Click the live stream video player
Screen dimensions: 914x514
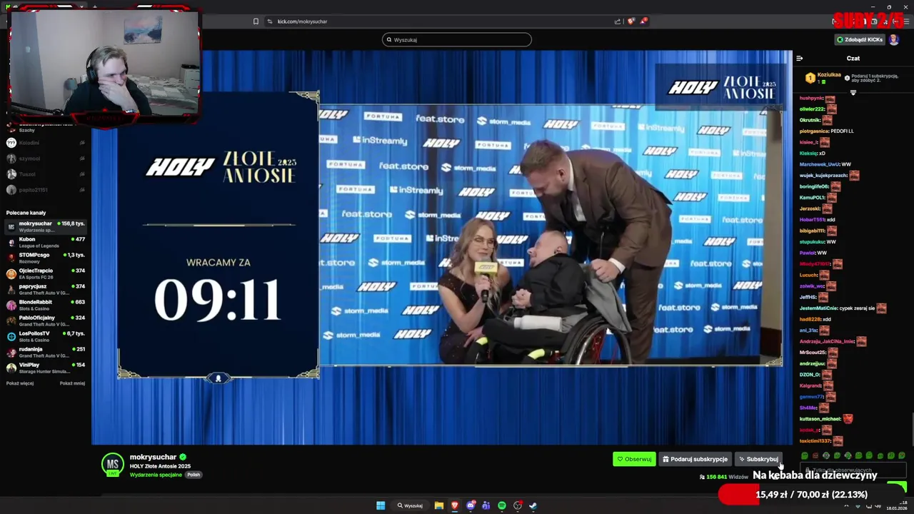pos(442,248)
